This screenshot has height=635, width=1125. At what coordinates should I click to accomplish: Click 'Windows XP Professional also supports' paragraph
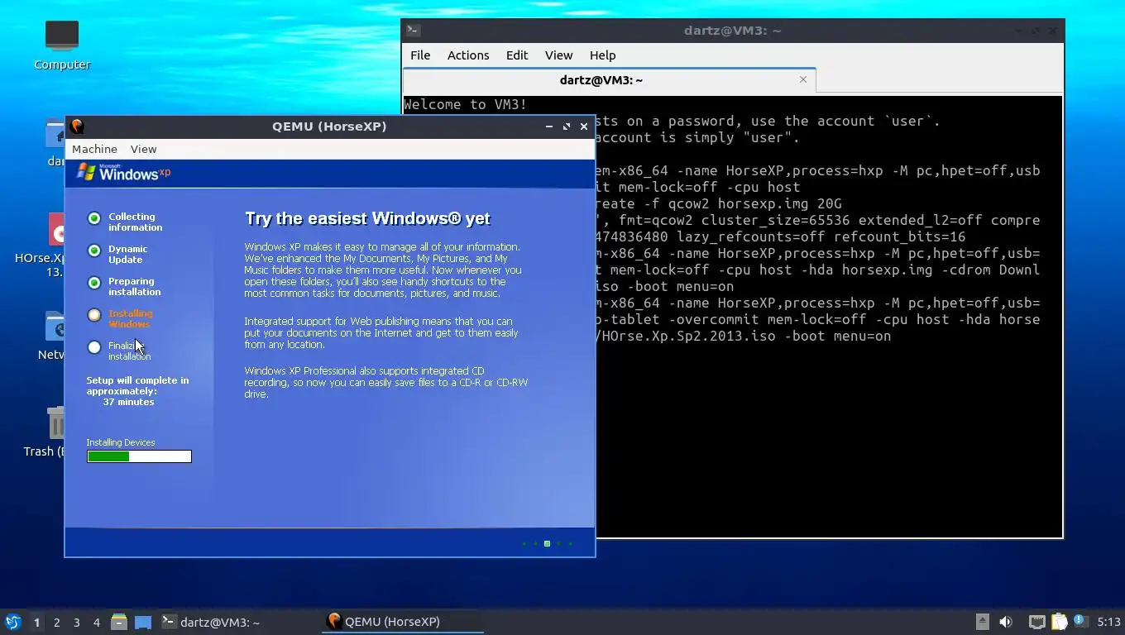(386, 383)
